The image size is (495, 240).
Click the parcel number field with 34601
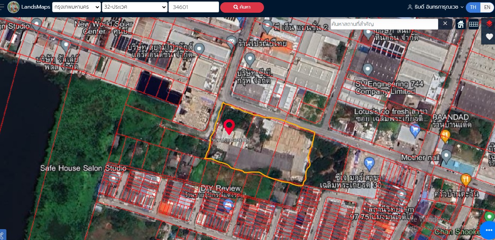pyautogui.click(x=194, y=7)
